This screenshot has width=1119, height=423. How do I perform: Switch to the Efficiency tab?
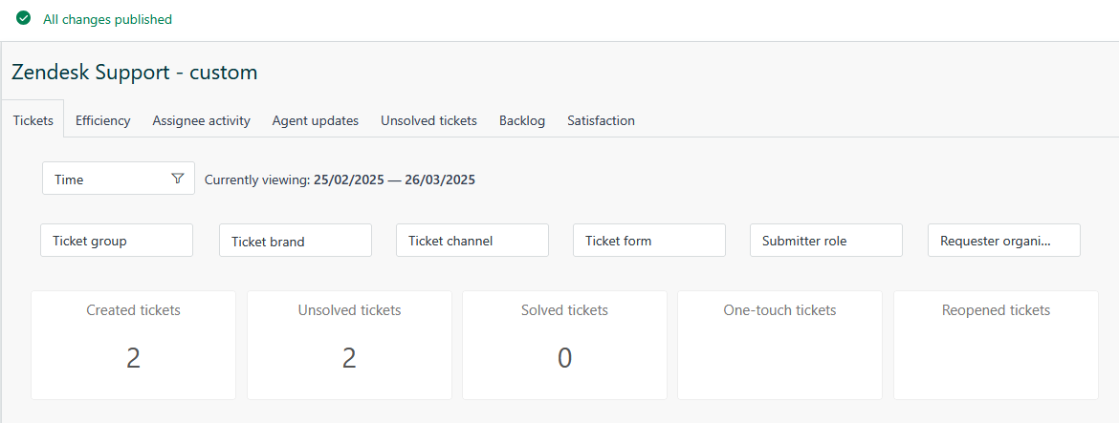tap(103, 120)
